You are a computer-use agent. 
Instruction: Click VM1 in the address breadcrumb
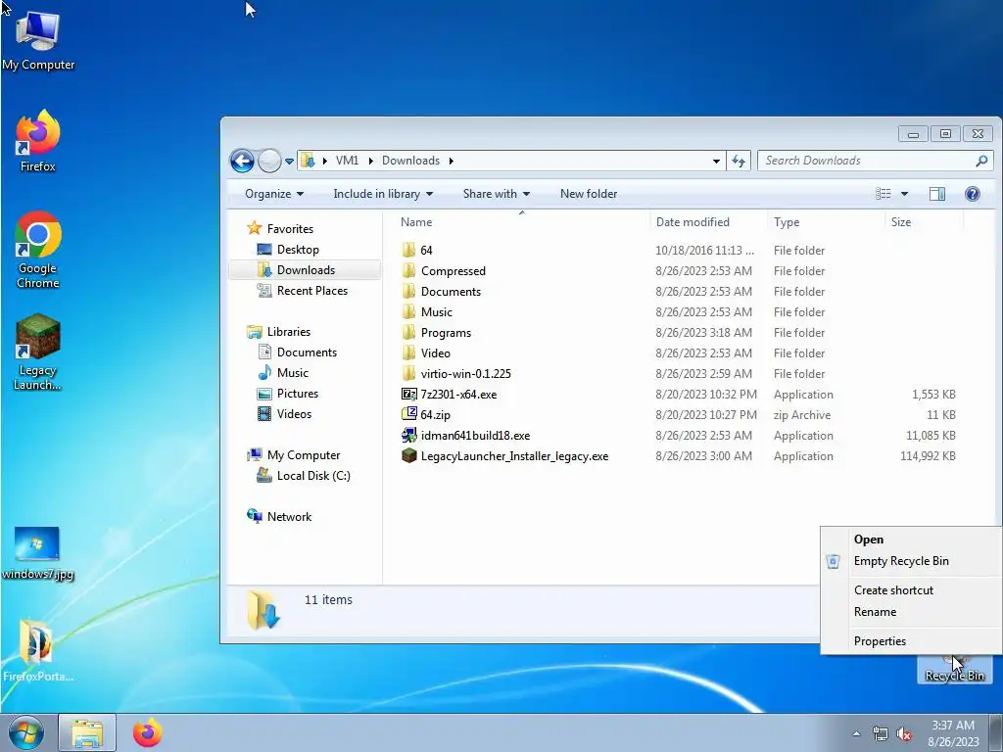point(347,161)
